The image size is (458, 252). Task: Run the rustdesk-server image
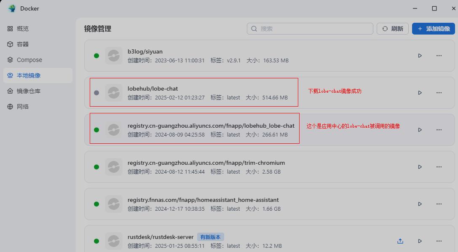coord(420,241)
